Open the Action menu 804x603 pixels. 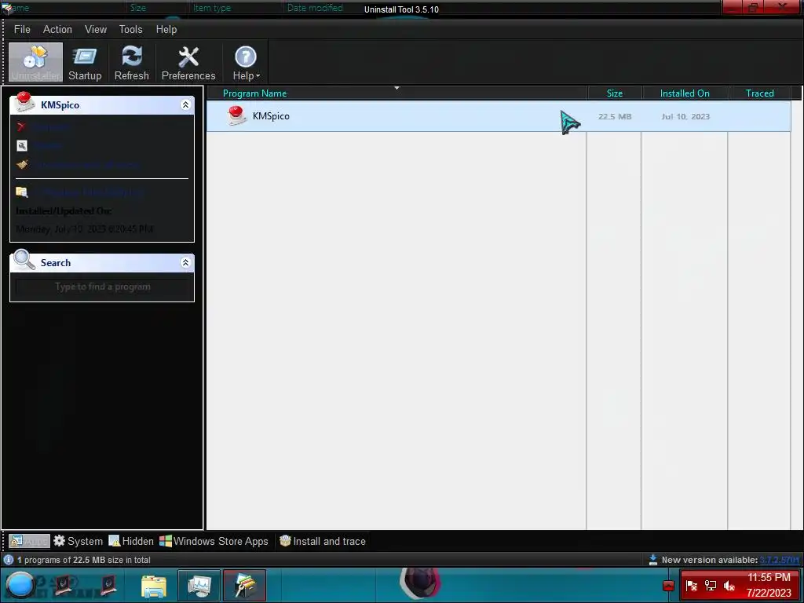[57, 29]
